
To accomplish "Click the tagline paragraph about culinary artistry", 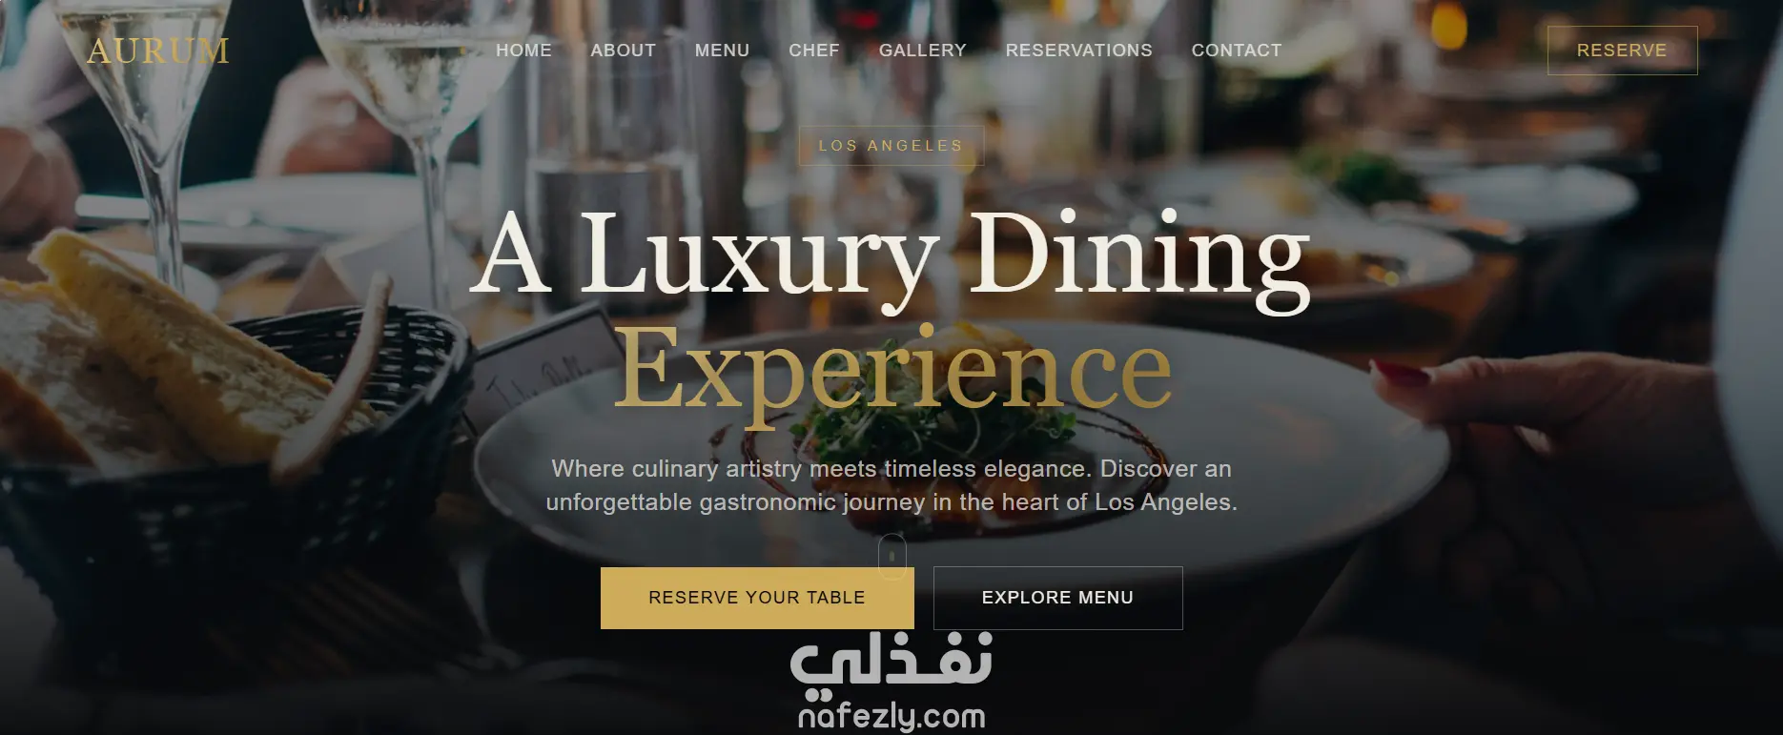I will (891, 485).
